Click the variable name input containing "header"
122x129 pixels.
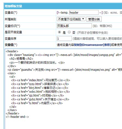coord(84,12)
